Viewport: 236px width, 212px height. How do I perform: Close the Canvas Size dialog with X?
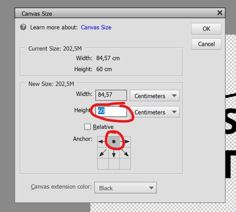click(220, 13)
